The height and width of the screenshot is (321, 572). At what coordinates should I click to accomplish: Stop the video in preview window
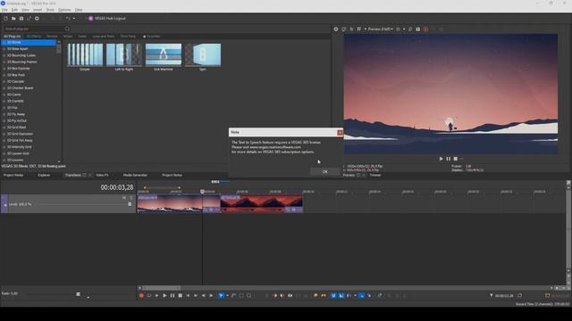(x=456, y=159)
